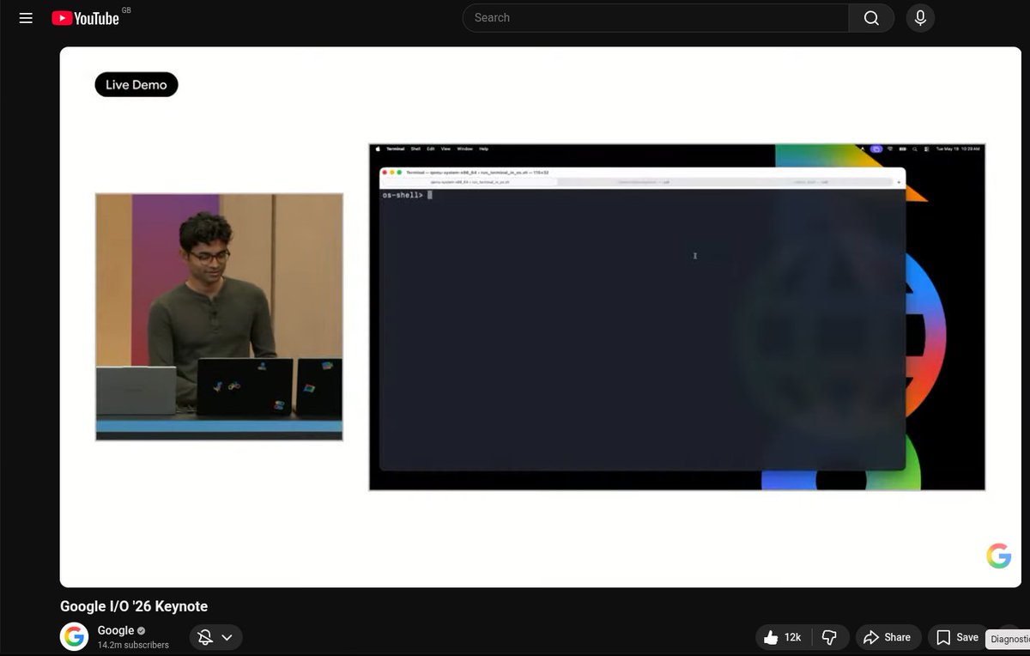1030x656 pixels.
Task: Go to the YouTube home logo
Action: (x=86, y=18)
